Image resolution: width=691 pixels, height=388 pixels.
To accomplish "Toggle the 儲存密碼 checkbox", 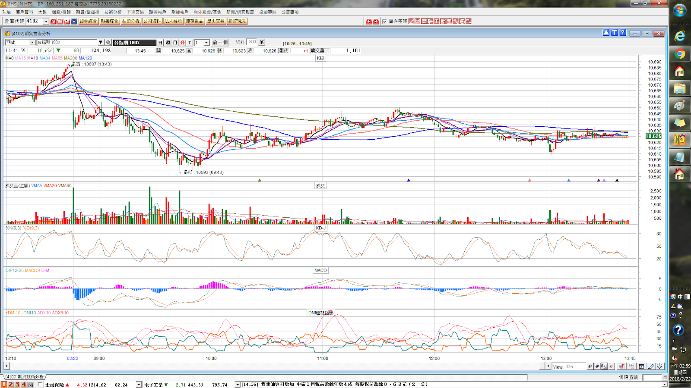I will pos(384,21).
